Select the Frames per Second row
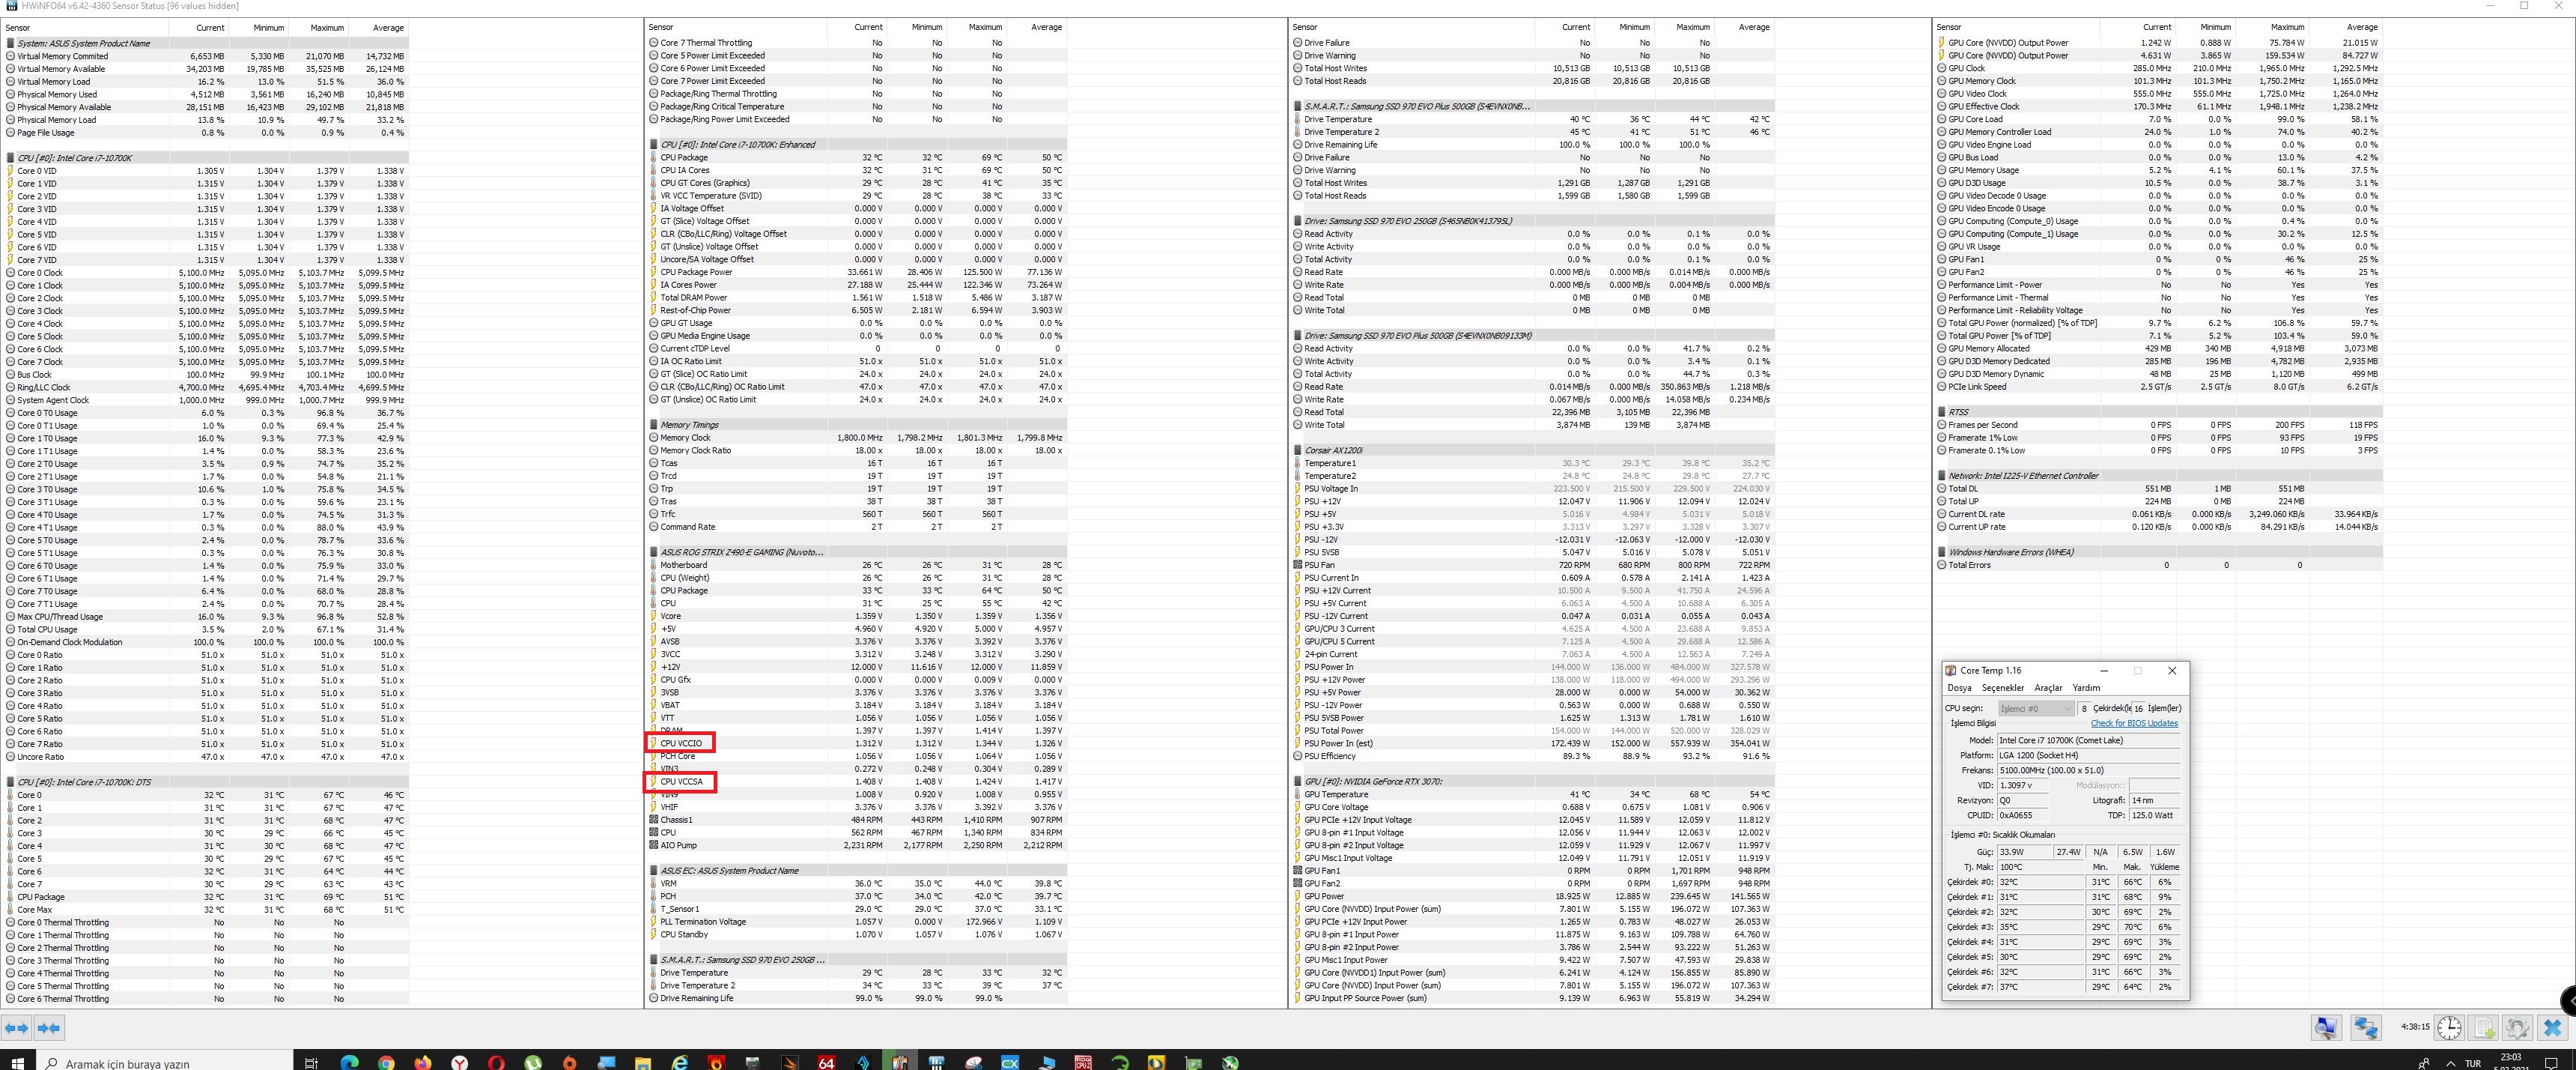Screen dimensions: 2576x1070 pos(2158,426)
